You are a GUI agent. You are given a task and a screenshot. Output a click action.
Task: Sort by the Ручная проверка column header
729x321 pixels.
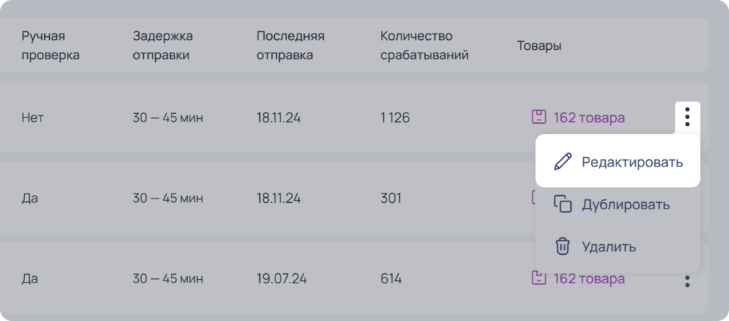tap(51, 46)
